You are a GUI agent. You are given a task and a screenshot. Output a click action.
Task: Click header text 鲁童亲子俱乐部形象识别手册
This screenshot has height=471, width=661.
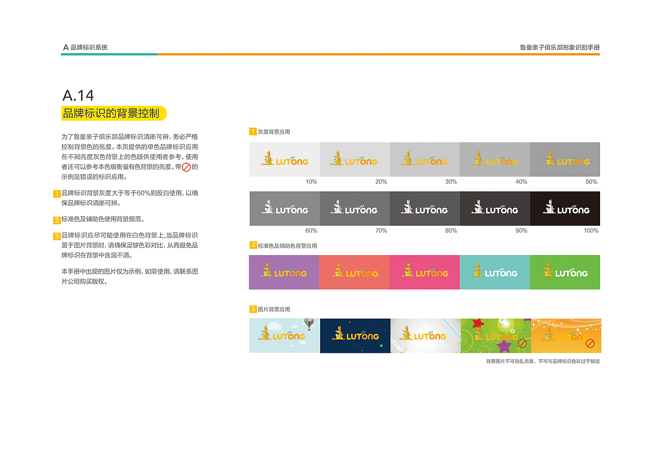coord(560,47)
